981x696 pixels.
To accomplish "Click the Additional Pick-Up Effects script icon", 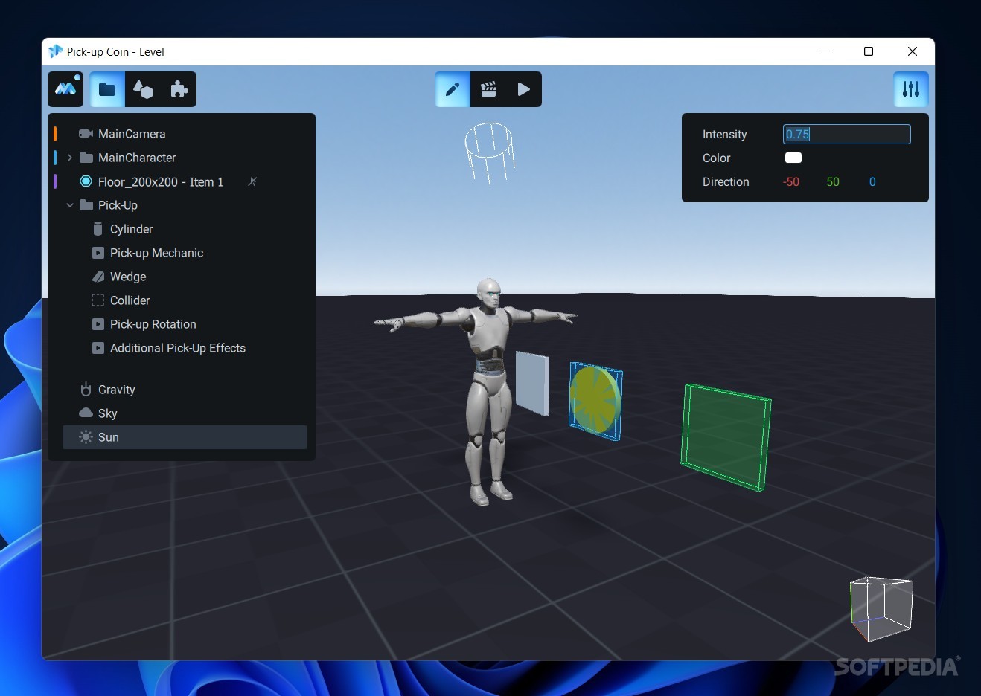I will pos(98,348).
